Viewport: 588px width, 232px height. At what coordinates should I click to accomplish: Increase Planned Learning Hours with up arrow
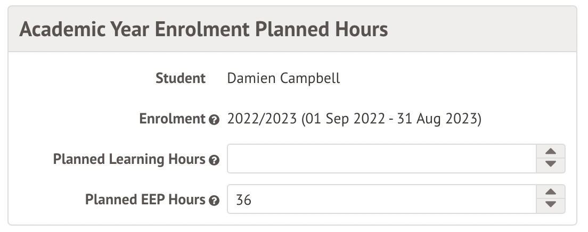coord(551,153)
